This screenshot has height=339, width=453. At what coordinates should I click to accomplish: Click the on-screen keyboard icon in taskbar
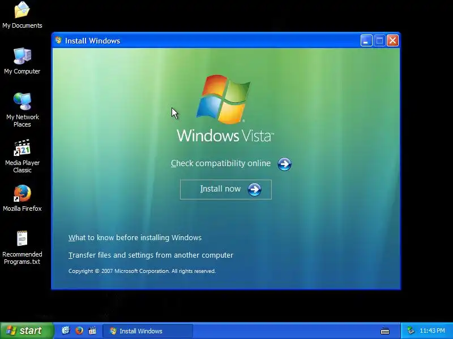(385, 331)
